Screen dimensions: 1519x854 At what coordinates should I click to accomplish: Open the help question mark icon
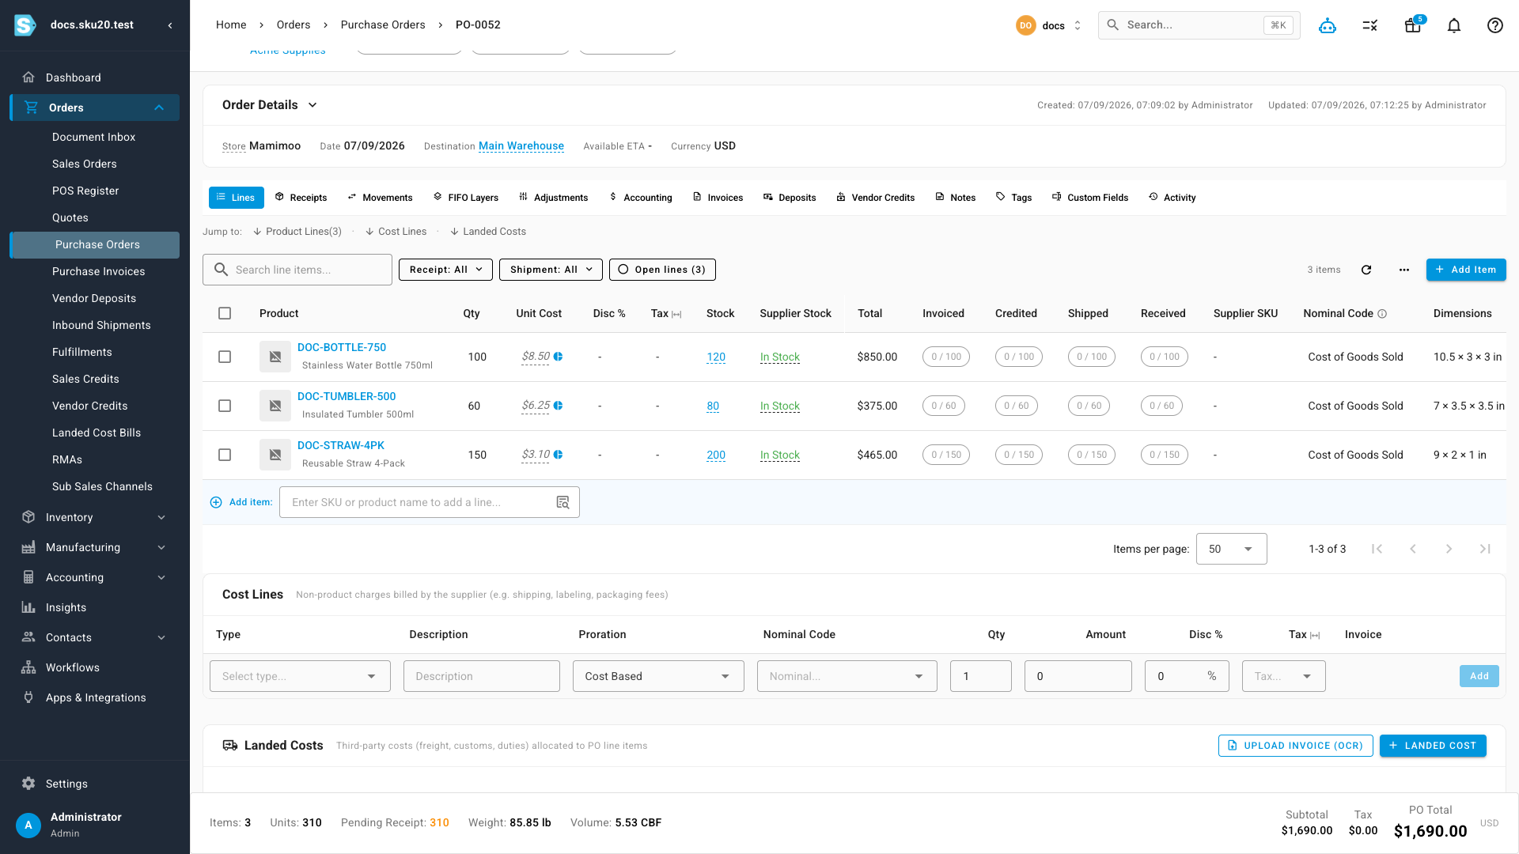pos(1495,25)
